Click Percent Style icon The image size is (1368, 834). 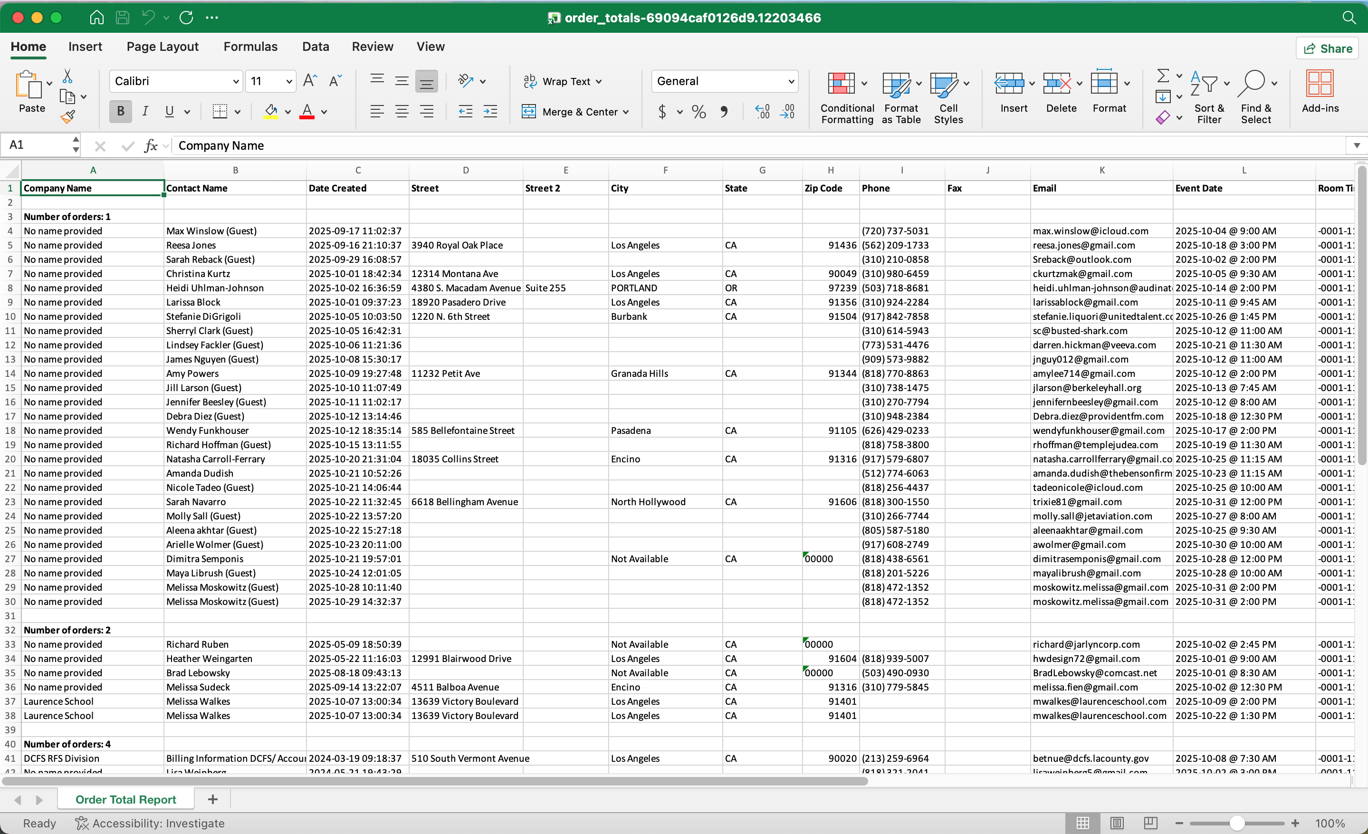click(698, 112)
